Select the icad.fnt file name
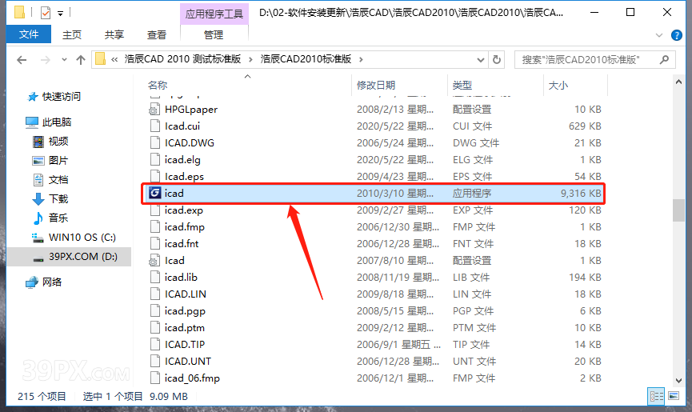Image resolution: width=692 pixels, height=412 pixels. pos(182,244)
